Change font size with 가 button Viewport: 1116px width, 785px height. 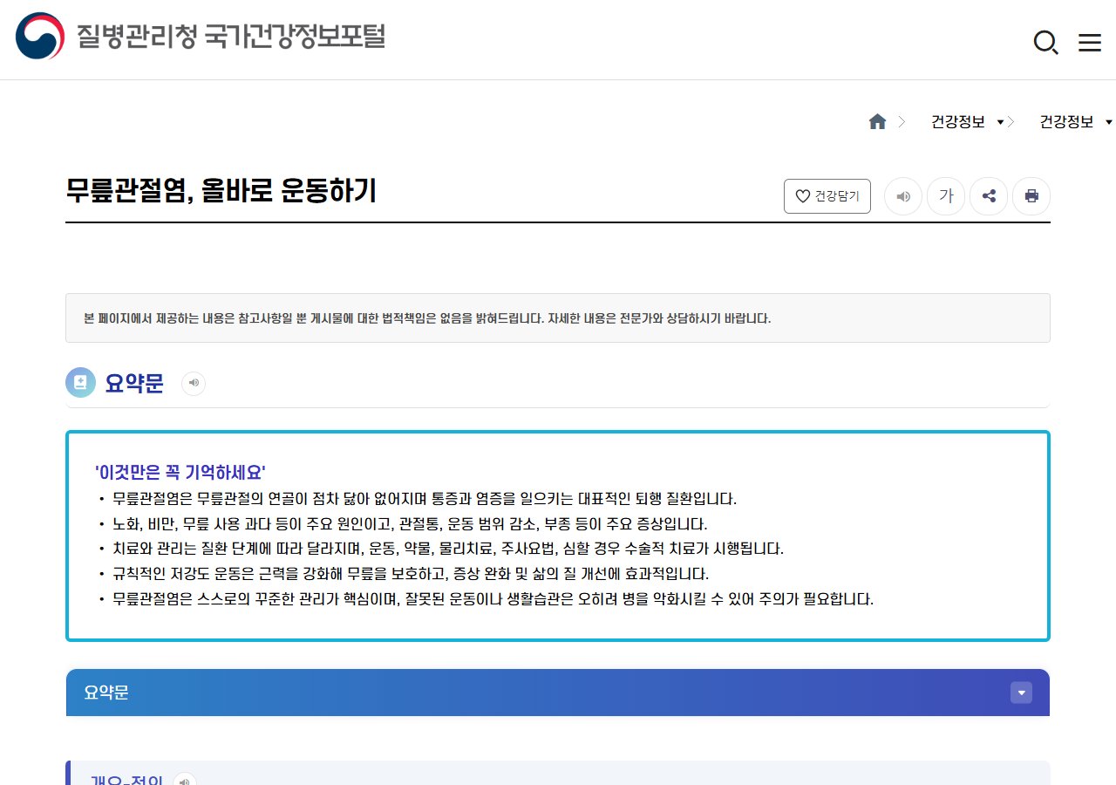[x=946, y=196]
